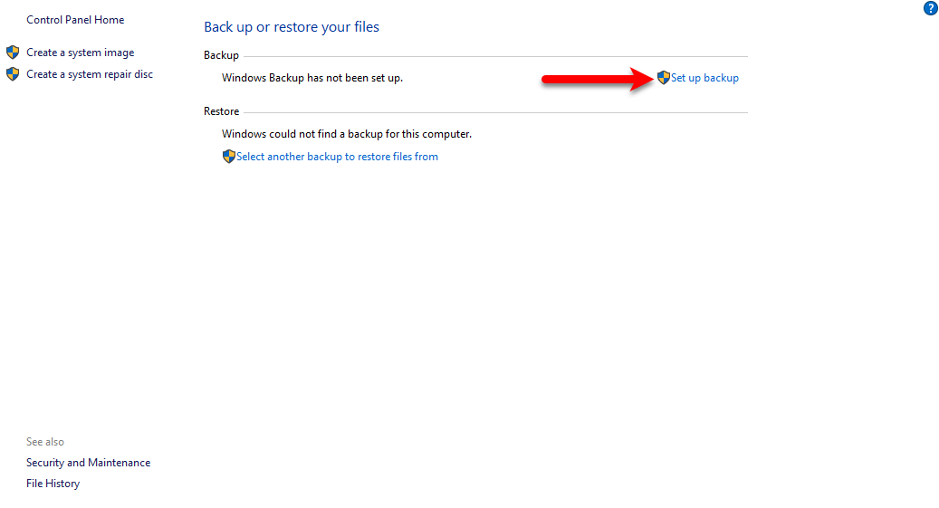Open File History link

53,484
